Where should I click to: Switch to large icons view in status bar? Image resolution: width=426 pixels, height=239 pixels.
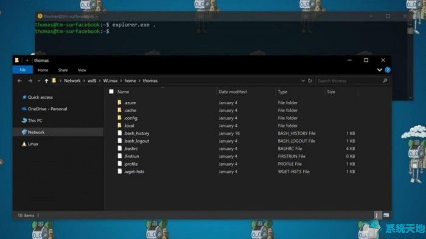point(386,215)
